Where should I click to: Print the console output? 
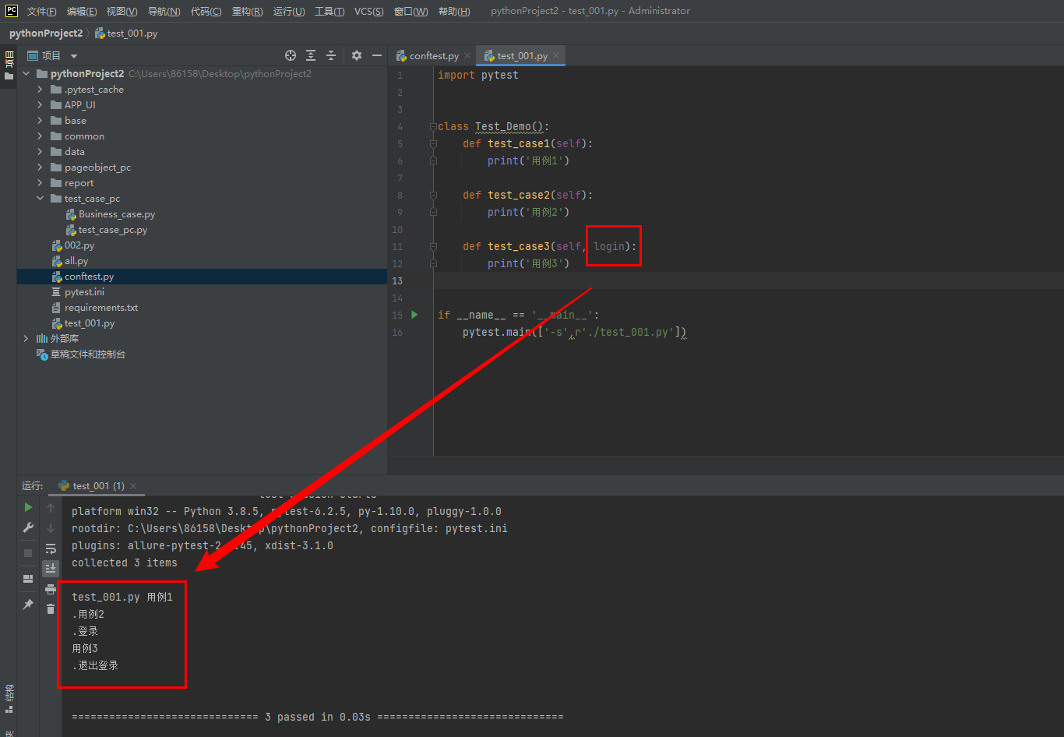click(x=51, y=589)
